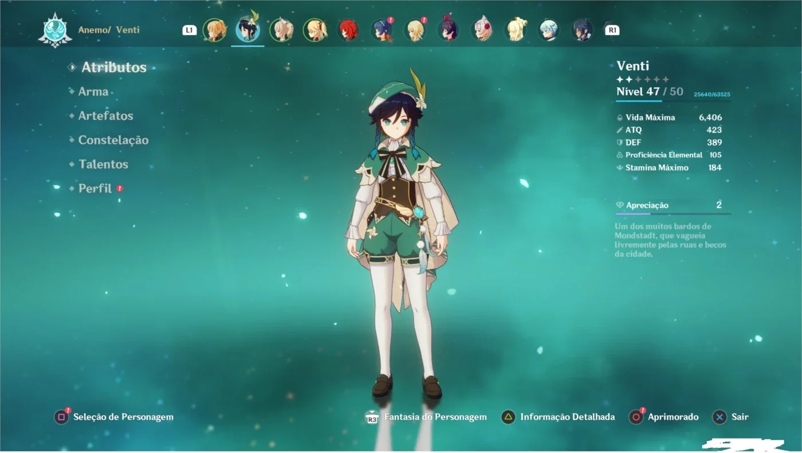Click the triangle button icon for Informação Detalhada
The height and width of the screenshot is (453, 802).
508,417
